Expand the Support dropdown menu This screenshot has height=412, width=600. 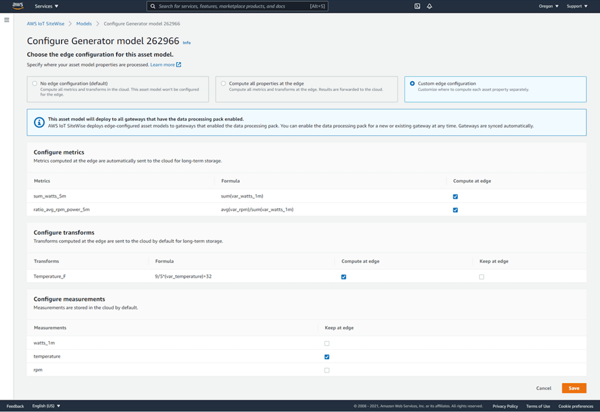(577, 6)
